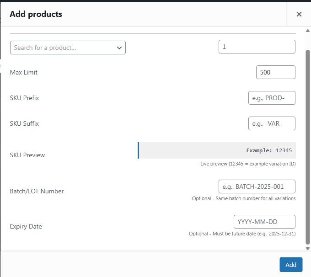Click the SKU Preview label

[27, 155]
